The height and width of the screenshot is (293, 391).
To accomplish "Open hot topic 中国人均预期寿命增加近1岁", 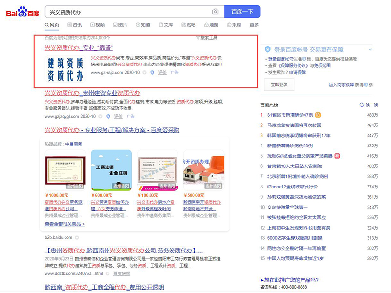I will tap(295, 258).
